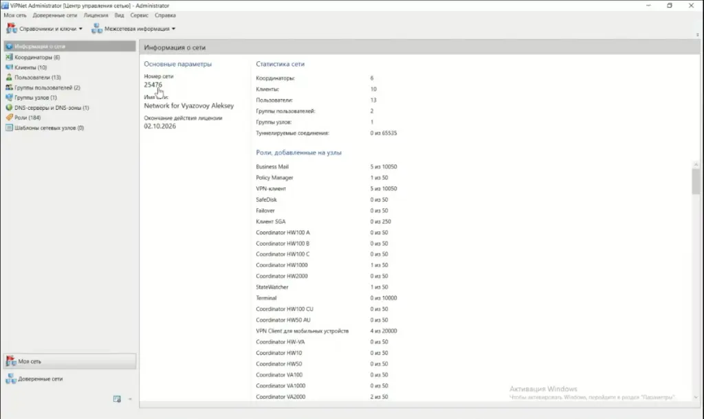This screenshot has width=704, height=419.
Task: Click the network number 25476
Action: [153, 84]
